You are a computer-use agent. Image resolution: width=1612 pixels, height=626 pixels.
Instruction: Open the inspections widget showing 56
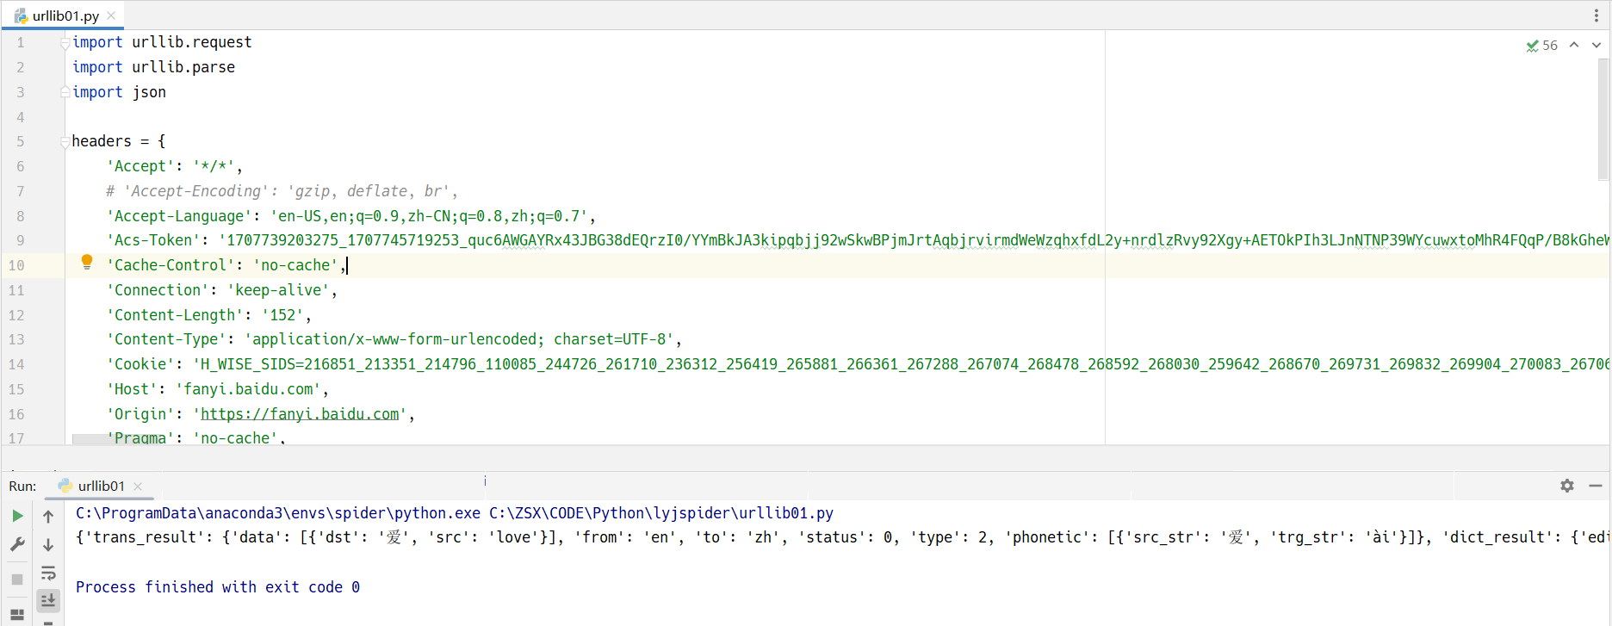click(x=1542, y=46)
